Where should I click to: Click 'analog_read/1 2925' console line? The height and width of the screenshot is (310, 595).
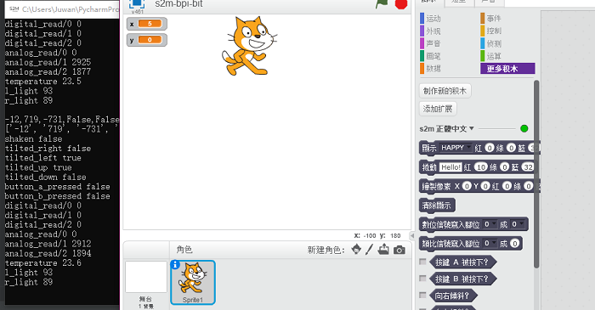tap(48, 62)
